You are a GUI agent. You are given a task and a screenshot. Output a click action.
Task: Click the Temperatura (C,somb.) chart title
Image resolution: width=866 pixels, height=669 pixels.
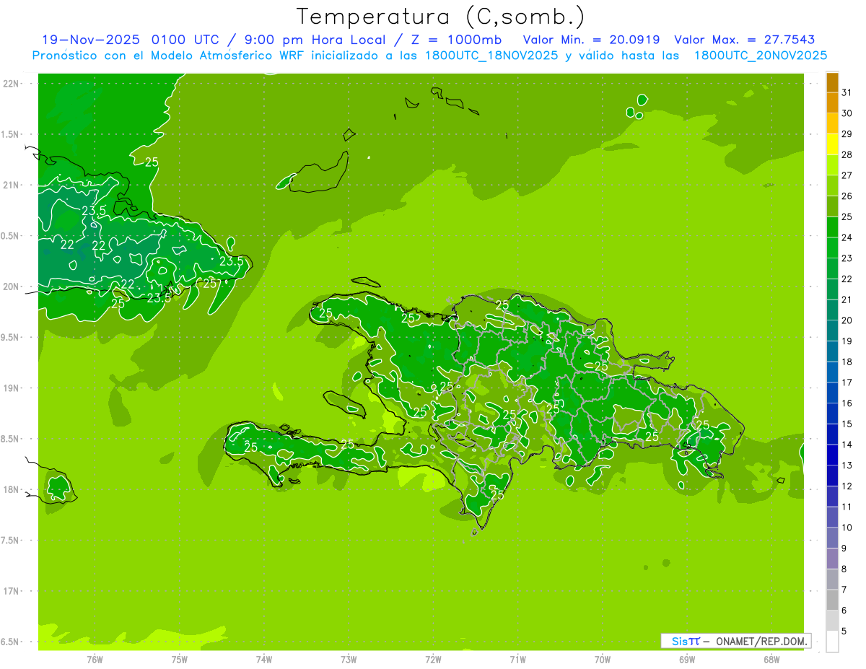click(x=440, y=16)
